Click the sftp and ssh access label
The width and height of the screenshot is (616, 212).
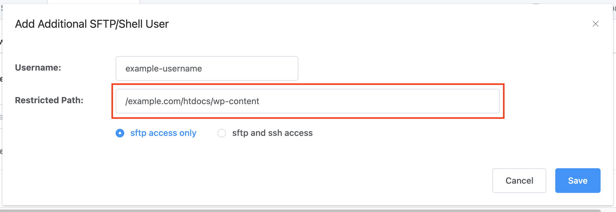[x=272, y=133]
